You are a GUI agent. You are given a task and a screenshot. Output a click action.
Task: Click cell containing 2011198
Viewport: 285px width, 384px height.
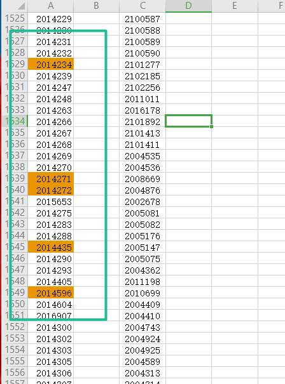[142, 281]
